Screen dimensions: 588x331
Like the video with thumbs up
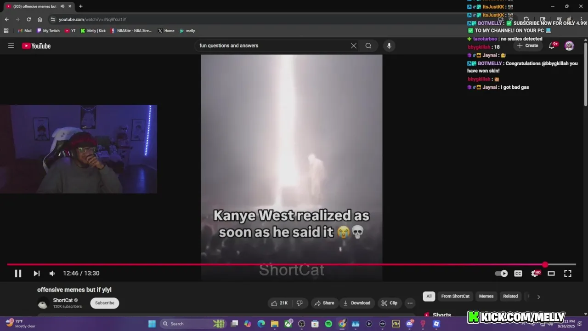pos(279,303)
